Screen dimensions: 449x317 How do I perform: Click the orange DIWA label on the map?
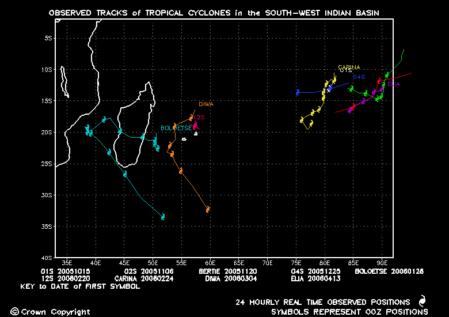coord(206,104)
